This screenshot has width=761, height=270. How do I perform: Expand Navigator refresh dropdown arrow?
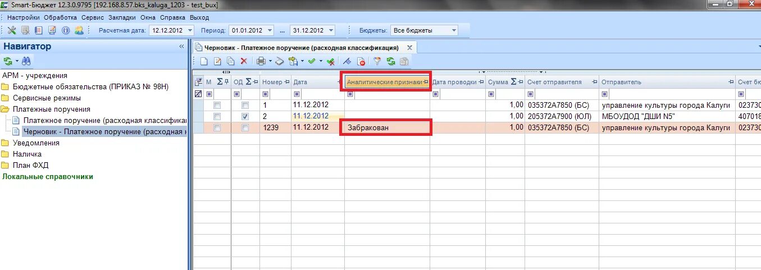click(17, 61)
